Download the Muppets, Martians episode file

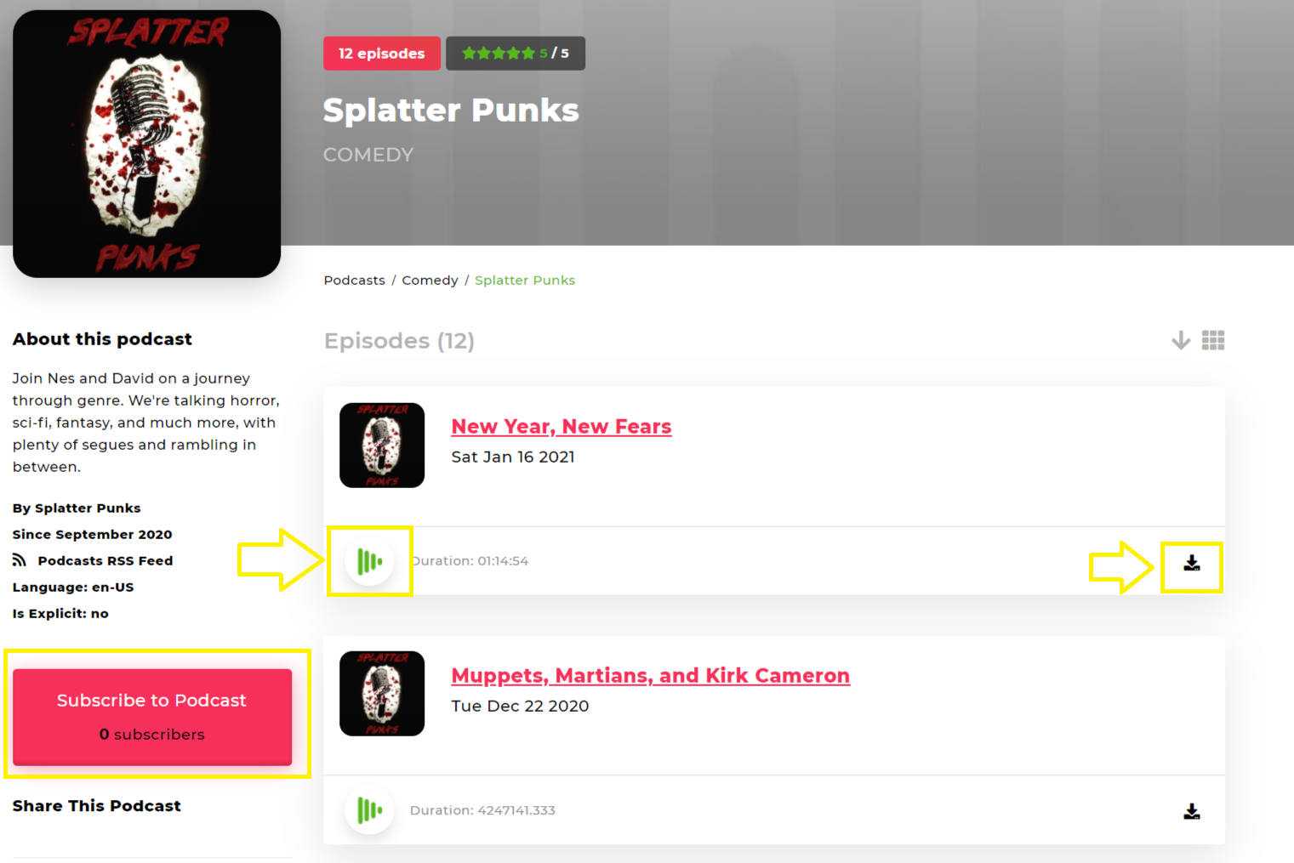pos(1192,812)
